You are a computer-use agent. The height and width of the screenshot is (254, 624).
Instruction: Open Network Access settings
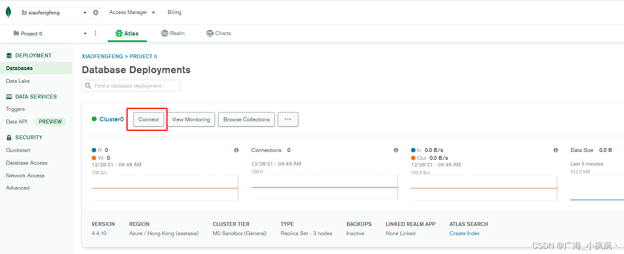tap(25, 176)
